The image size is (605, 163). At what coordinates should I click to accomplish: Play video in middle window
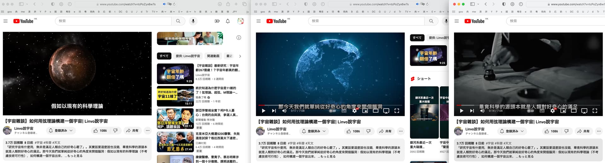(263, 111)
